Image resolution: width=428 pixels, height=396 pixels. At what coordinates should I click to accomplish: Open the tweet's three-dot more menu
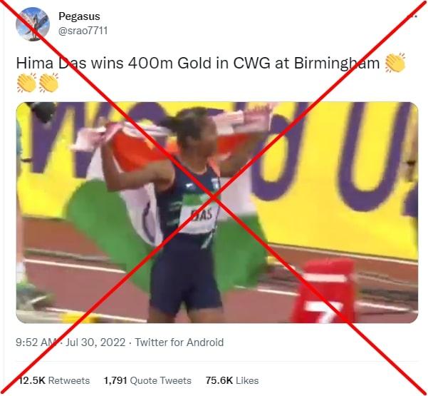point(412,16)
